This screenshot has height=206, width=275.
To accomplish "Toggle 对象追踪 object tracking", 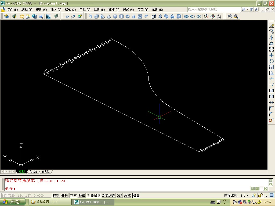I will [x=108, y=196].
